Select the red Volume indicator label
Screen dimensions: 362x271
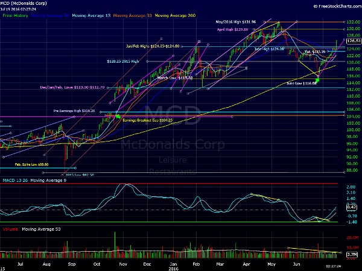[10, 229]
